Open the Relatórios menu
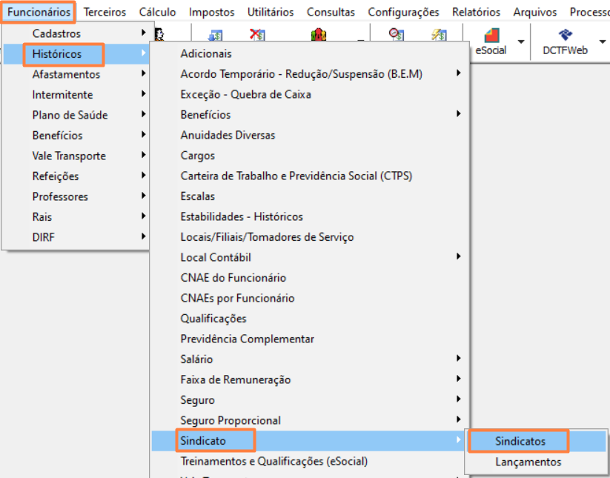 click(x=476, y=12)
